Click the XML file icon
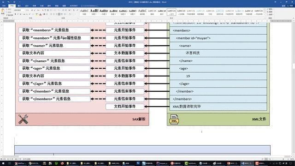Image resolution: width=295 pixels, height=166 pixels. click(174, 119)
